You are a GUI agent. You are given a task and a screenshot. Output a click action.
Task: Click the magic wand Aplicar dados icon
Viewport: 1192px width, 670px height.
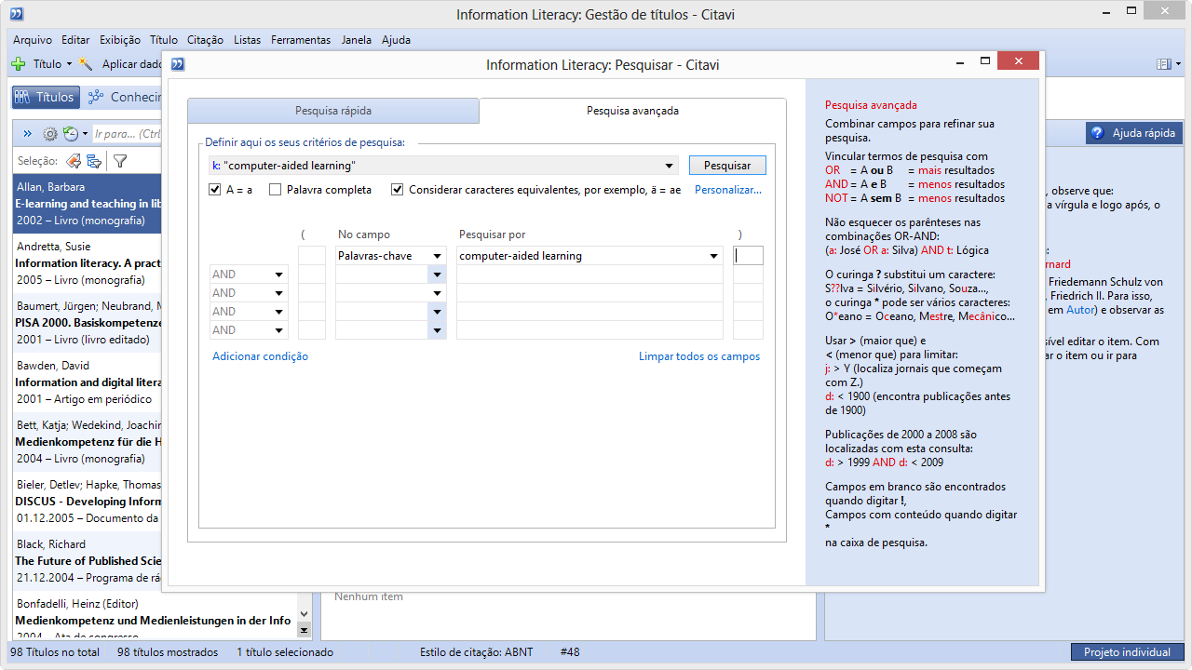[87, 64]
